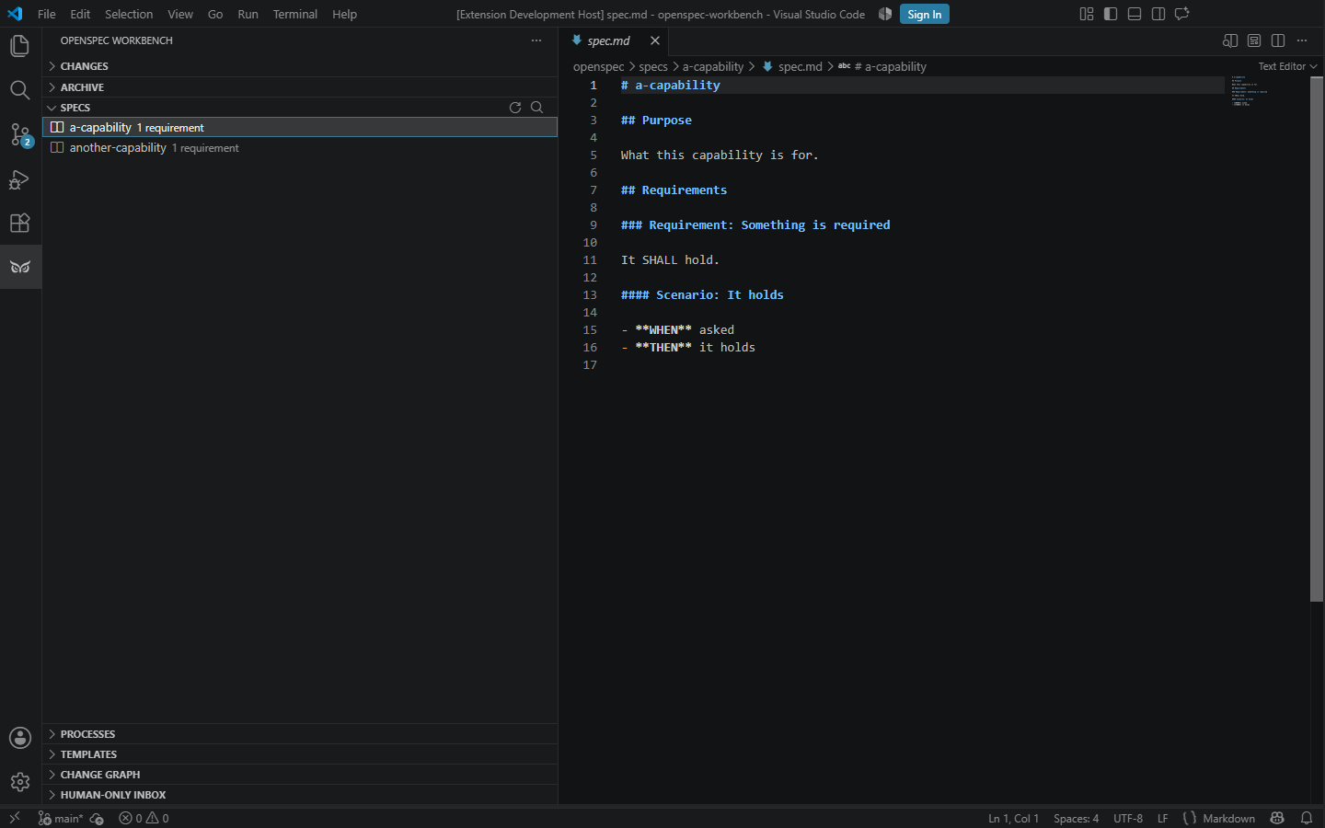Open the Edit menu
Image resolution: width=1325 pixels, height=828 pixels.
(x=80, y=14)
